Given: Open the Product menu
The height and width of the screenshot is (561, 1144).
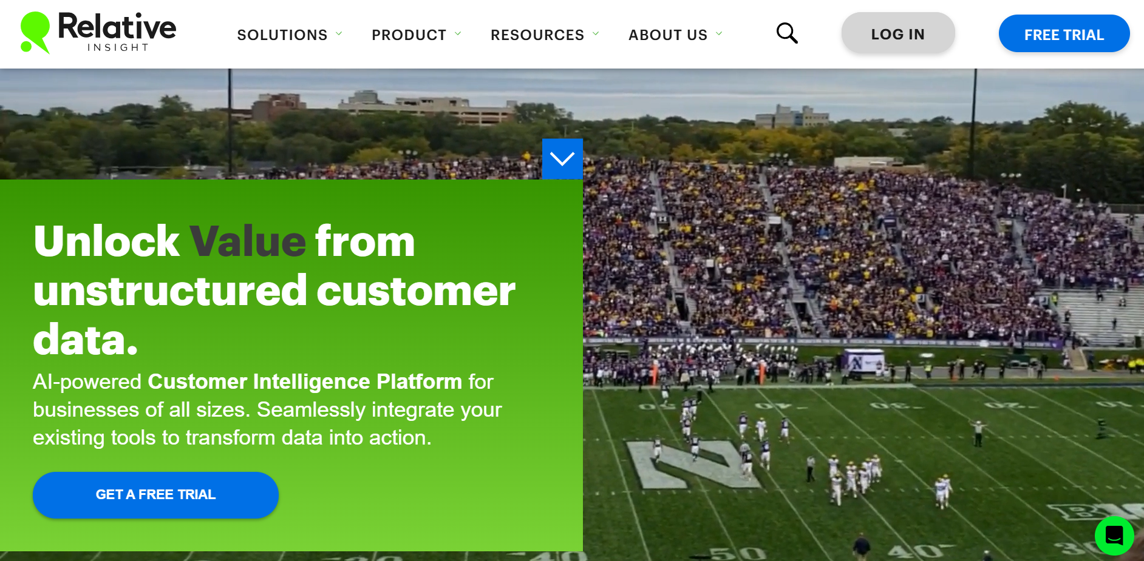Looking at the screenshot, I should [x=409, y=35].
